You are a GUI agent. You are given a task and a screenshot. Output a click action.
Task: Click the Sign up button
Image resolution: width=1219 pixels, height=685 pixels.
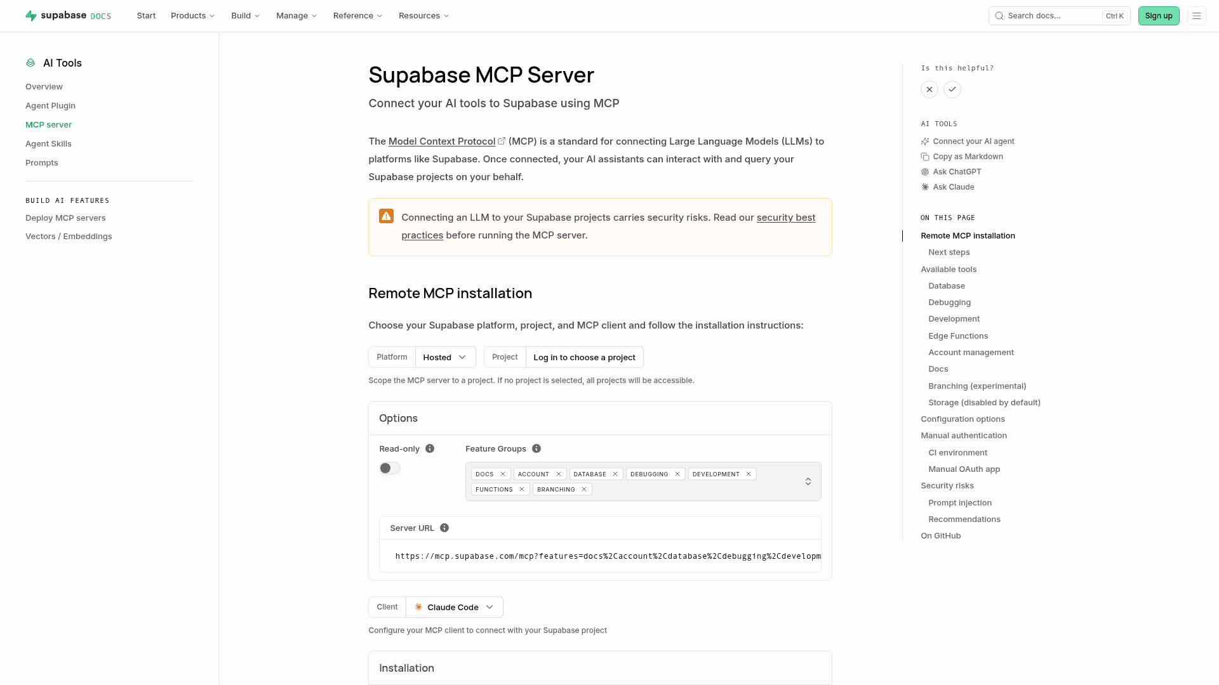[1159, 16]
